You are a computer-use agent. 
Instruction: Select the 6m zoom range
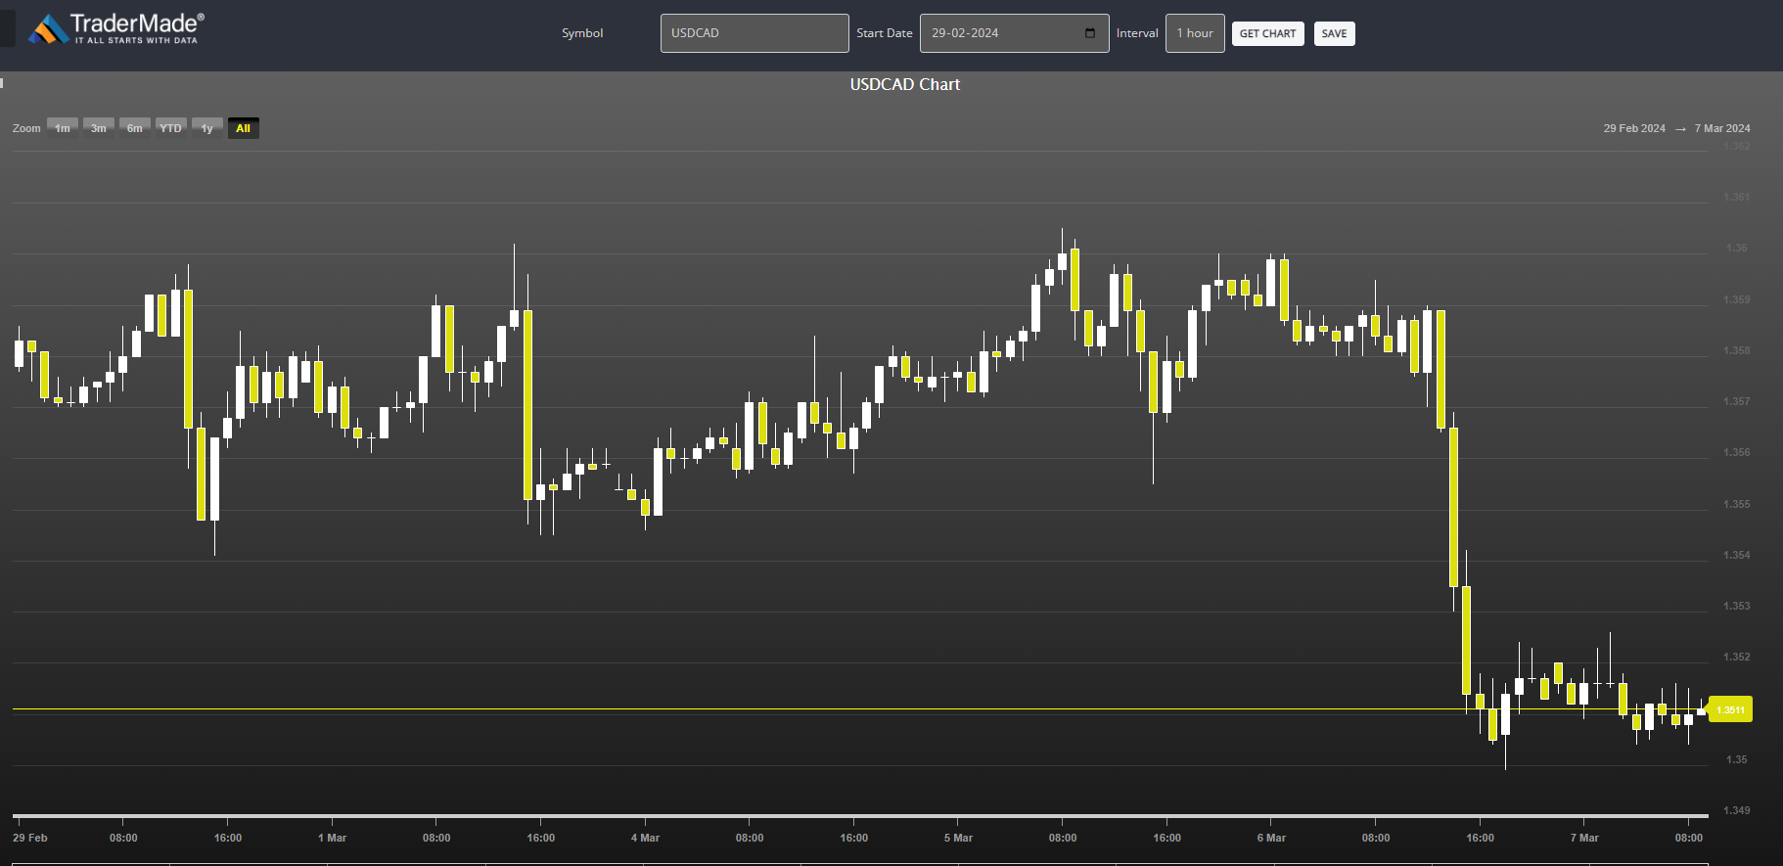click(x=135, y=128)
